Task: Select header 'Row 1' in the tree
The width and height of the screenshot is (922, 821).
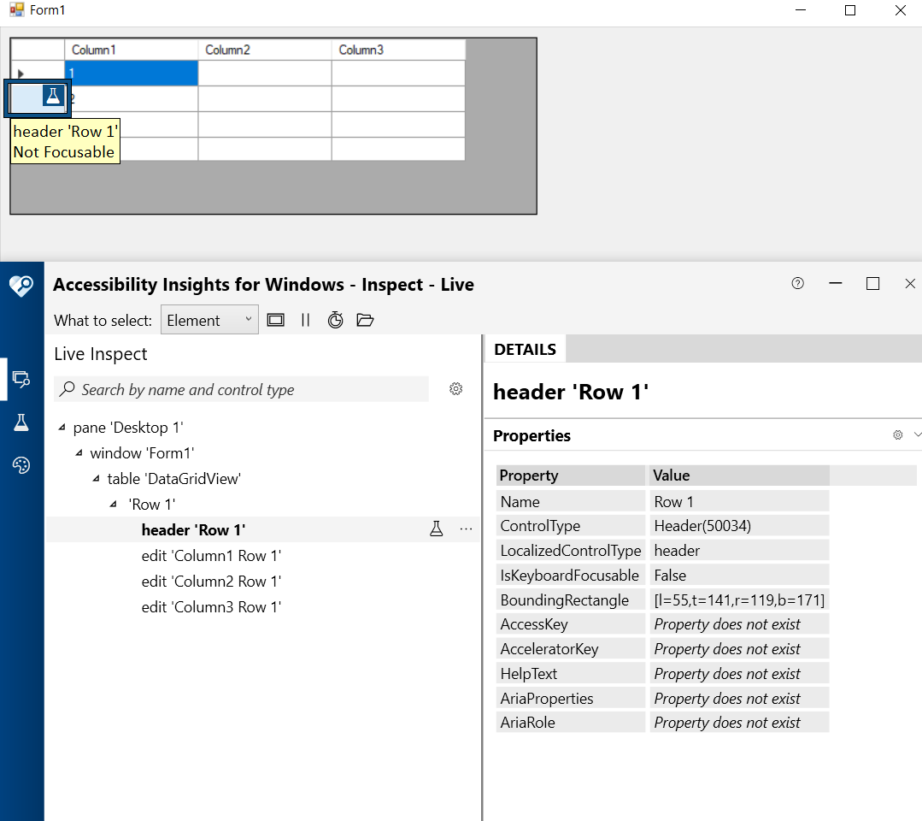Action: pyautogui.click(x=193, y=529)
